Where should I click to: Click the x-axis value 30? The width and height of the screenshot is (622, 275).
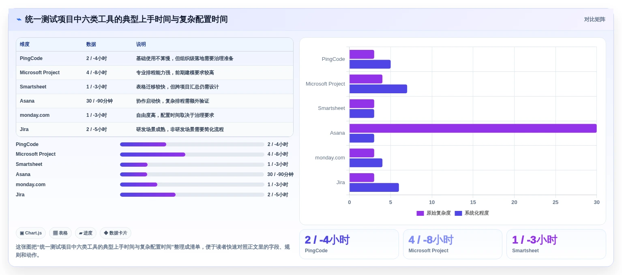(x=597, y=202)
